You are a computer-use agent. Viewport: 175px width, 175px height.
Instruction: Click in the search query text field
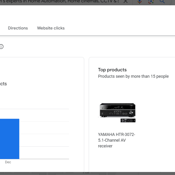click(59, 1)
